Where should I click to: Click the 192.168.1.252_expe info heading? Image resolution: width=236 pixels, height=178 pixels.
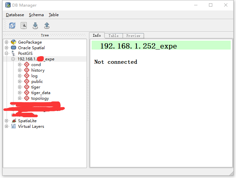[x=138, y=46]
